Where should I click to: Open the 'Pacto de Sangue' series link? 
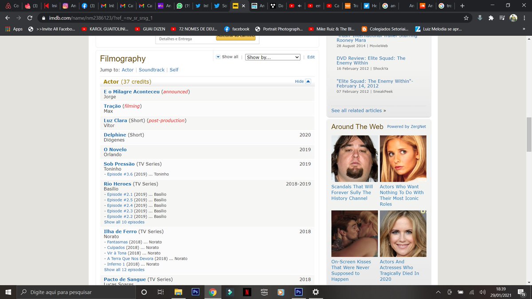point(125,280)
